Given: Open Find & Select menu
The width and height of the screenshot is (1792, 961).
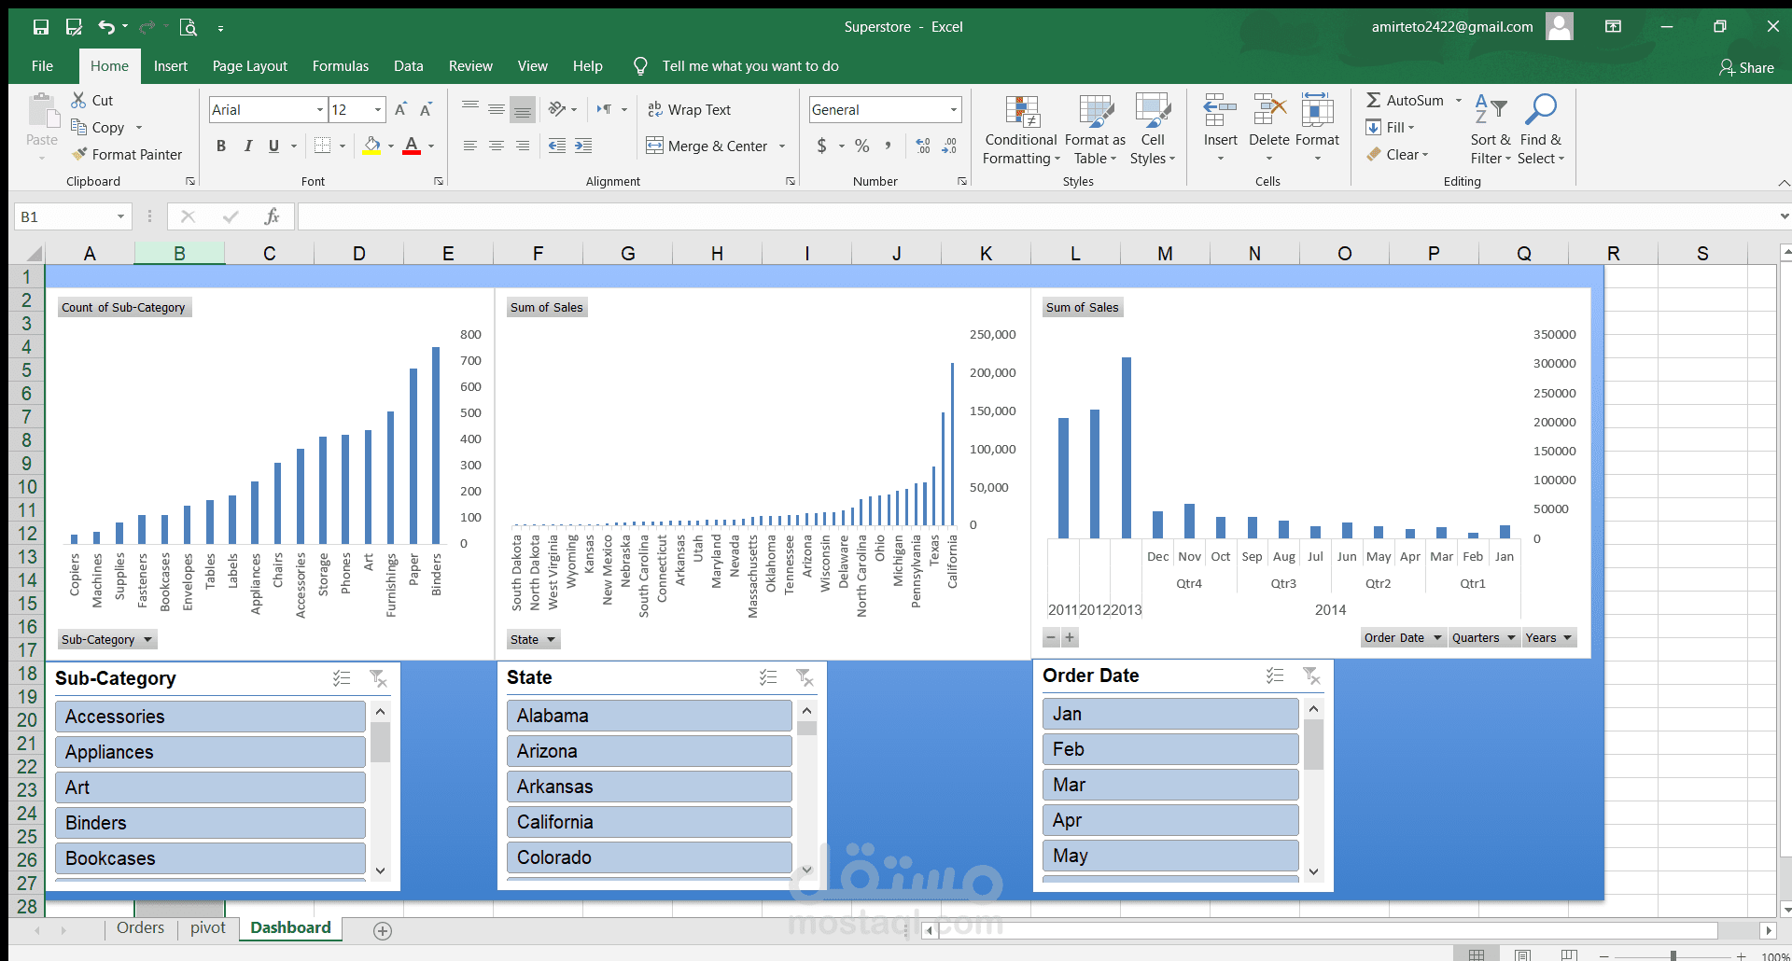Looking at the screenshot, I should pyautogui.click(x=1541, y=131).
